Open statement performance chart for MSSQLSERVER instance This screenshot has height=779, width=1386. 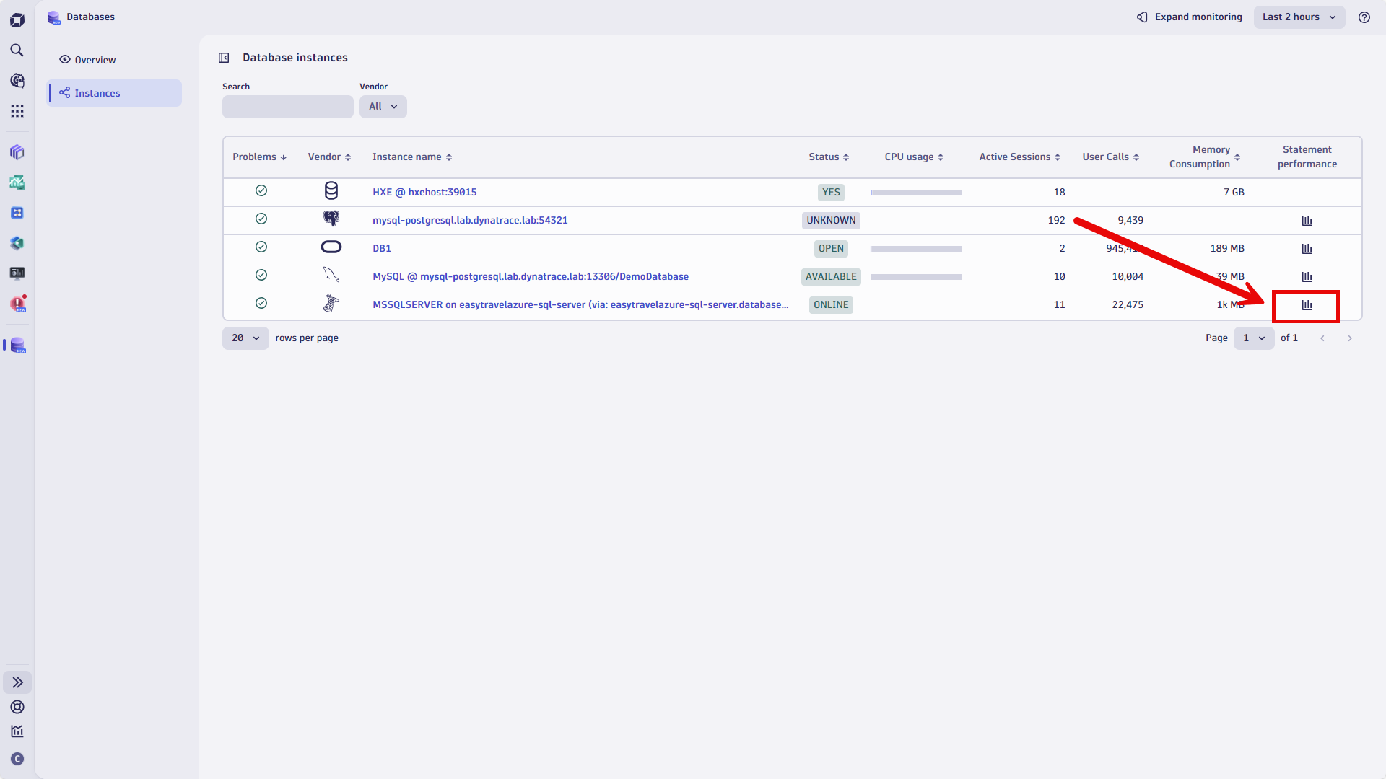click(x=1307, y=304)
